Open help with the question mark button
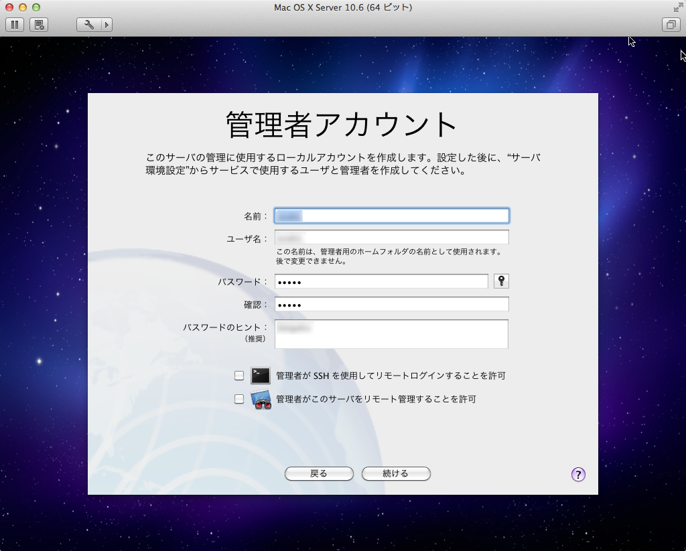 click(x=578, y=475)
